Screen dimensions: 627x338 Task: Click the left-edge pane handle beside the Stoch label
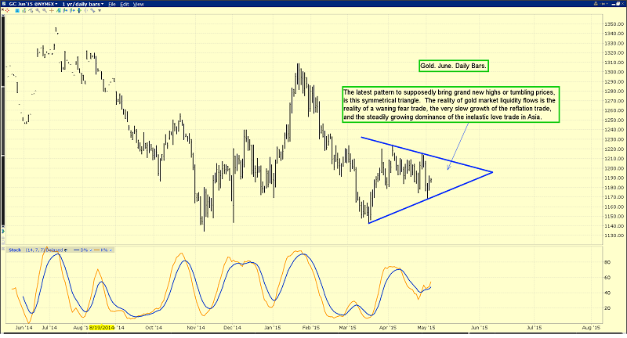point(3,250)
